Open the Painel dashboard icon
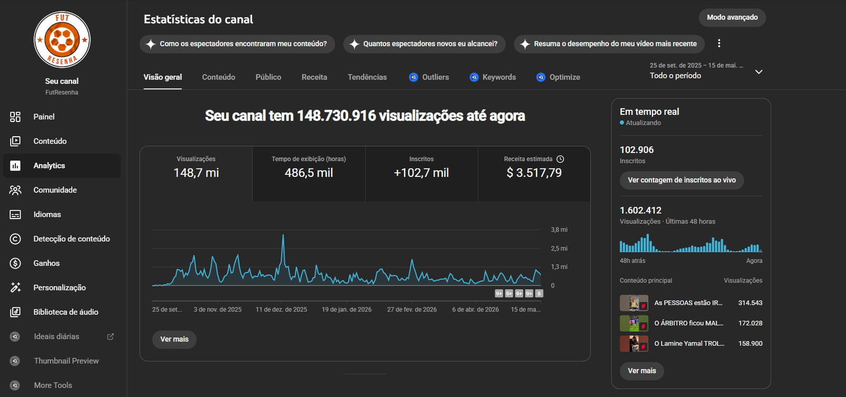Screen dimensions: 846x397 [x=15, y=117]
